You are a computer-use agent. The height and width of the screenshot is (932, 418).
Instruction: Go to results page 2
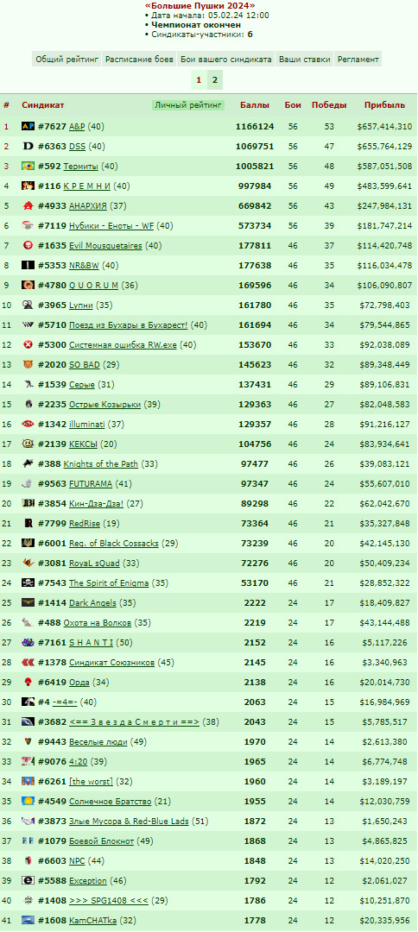pos(215,79)
